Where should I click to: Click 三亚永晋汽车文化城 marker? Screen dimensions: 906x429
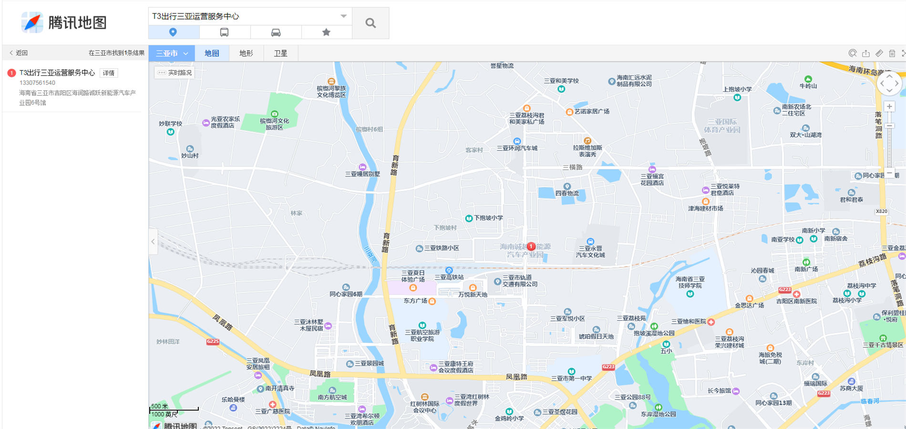tap(590, 242)
